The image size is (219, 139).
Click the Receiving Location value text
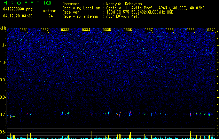pyautogui.click(x=155, y=8)
